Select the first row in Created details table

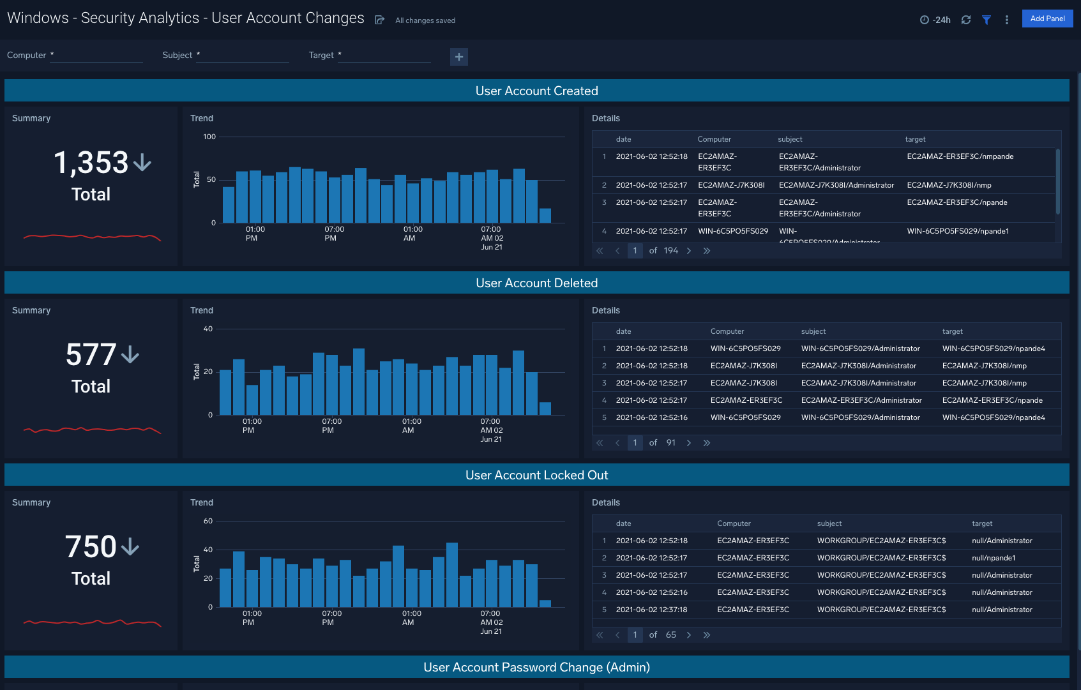coord(824,162)
